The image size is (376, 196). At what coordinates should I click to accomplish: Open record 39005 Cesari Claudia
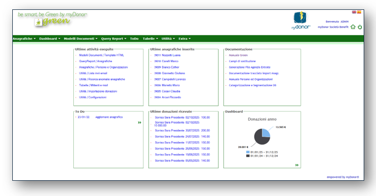click(x=167, y=91)
